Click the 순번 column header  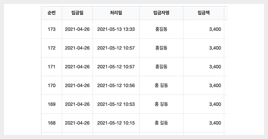52,13
